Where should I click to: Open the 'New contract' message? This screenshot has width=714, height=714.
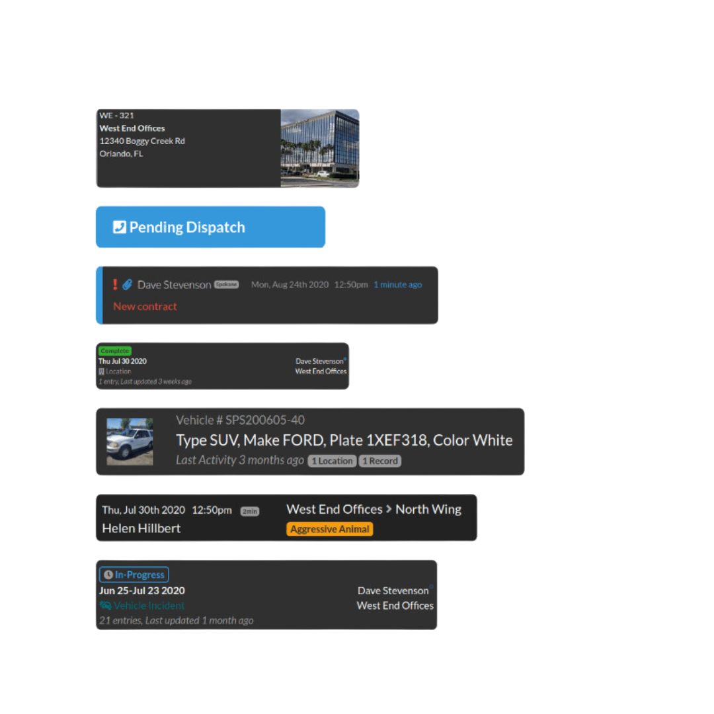[x=145, y=306]
